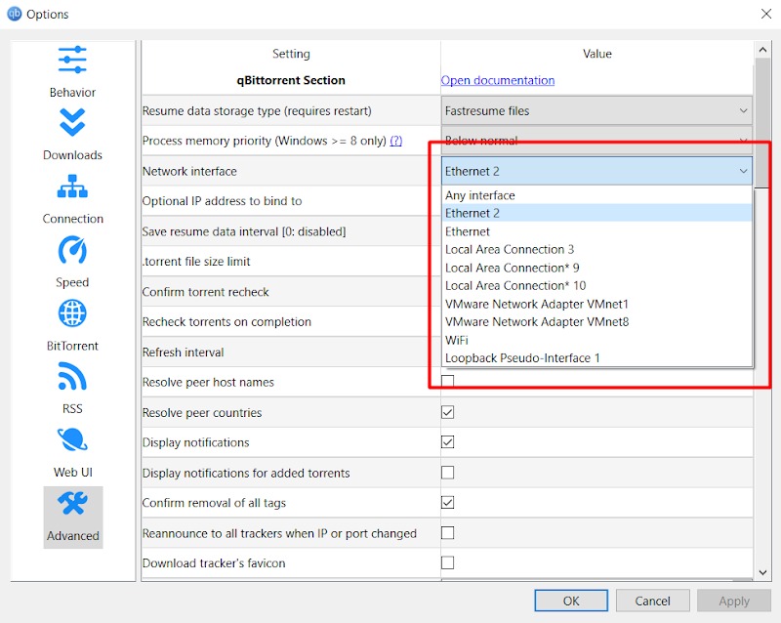This screenshot has width=781, height=623.
Task: Pick Local Area Connection 3
Action: click(x=596, y=249)
